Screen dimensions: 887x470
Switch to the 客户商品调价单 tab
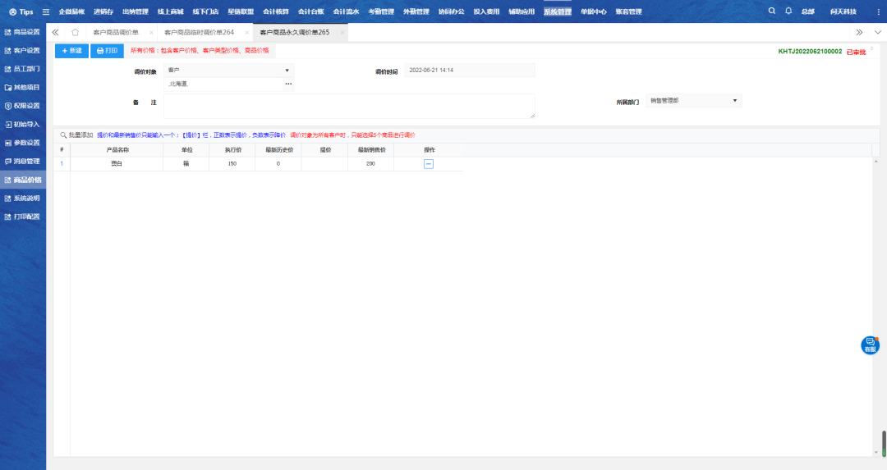point(116,32)
